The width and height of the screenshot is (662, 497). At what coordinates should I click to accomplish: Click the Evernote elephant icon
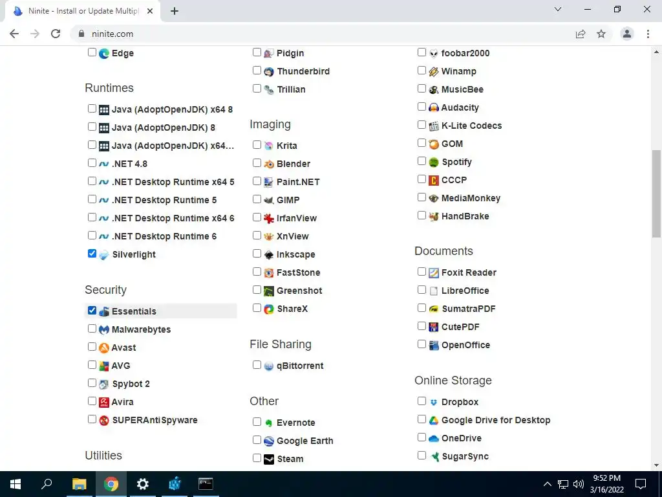269,423
